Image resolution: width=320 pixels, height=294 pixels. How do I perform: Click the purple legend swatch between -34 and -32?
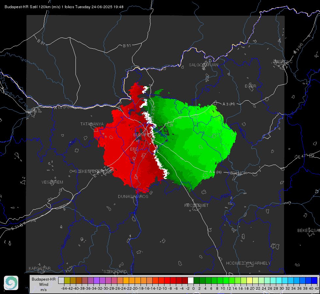coord(96,280)
